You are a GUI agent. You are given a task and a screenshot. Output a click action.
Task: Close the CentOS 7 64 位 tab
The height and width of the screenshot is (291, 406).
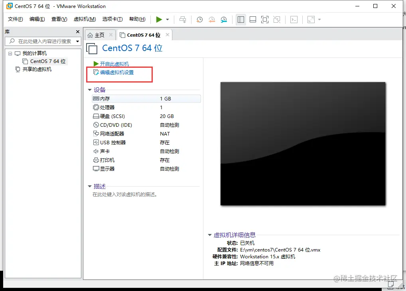pyautogui.click(x=168, y=35)
